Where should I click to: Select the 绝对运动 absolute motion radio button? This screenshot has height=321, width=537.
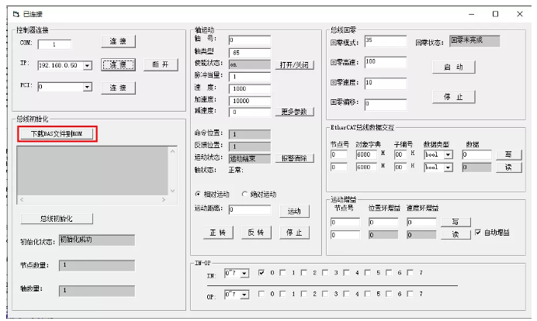[x=244, y=194]
